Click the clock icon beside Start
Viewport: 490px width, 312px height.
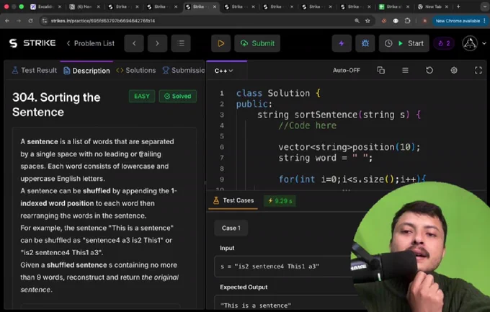388,43
